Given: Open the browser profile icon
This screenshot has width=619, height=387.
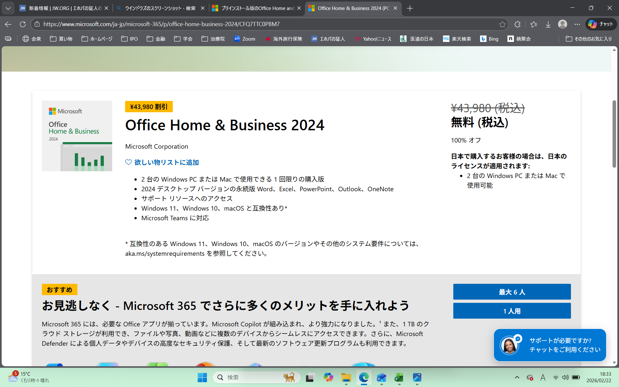Looking at the screenshot, I should (x=562, y=24).
